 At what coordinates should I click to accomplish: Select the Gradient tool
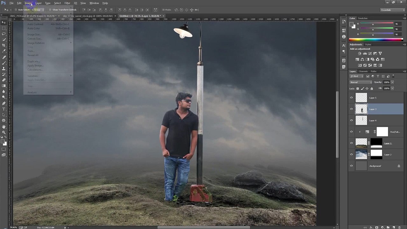(4, 86)
